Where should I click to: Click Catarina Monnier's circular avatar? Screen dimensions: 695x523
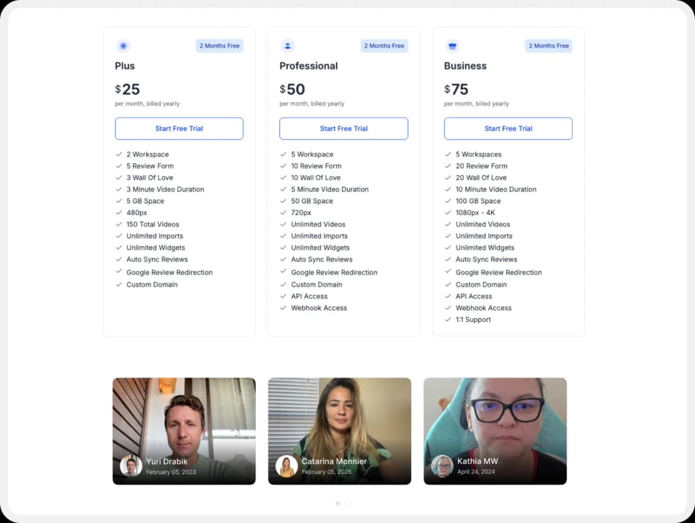[287, 466]
